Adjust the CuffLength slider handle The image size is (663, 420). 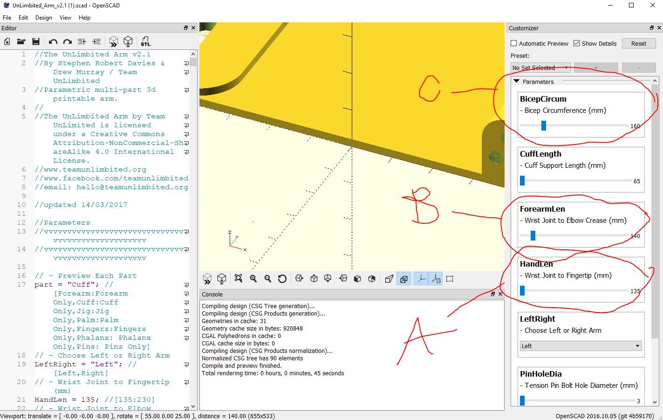pyautogui.click(x=522, y=180)
